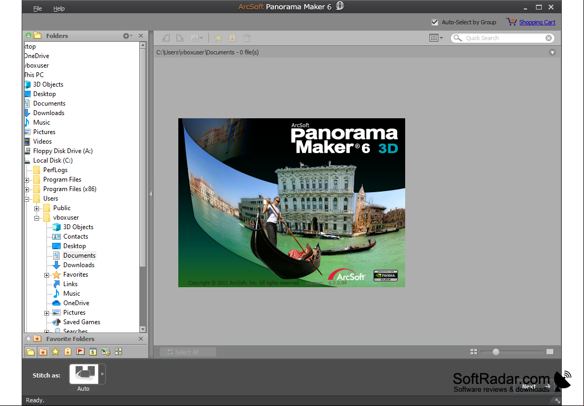Click the Next button
The width and height of the screenshot is (584, 406).
coord(533,386)
